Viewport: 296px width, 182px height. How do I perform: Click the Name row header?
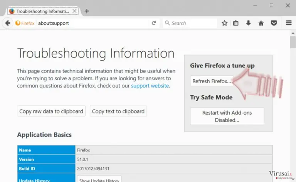(46, 150)
